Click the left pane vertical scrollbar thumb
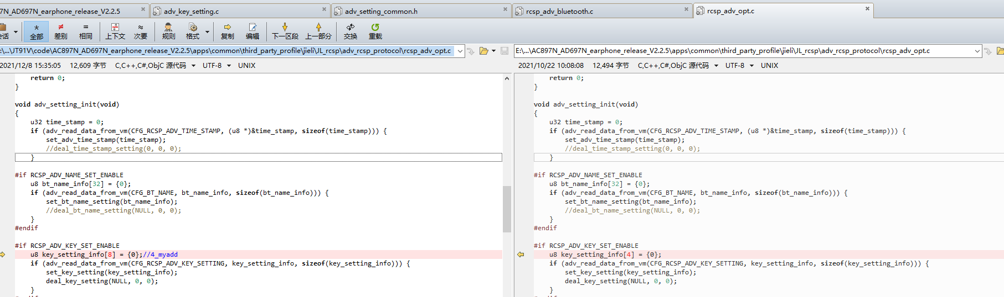The width and height of the screenshot is (1004, 297). (507, 209)
